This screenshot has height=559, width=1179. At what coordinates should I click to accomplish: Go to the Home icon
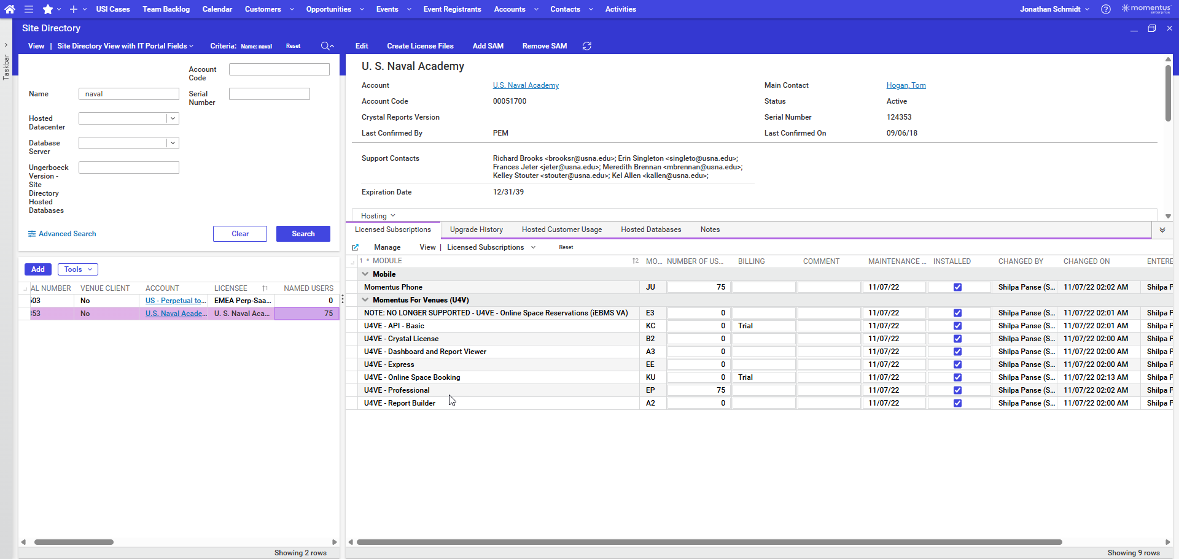point(10,9)
